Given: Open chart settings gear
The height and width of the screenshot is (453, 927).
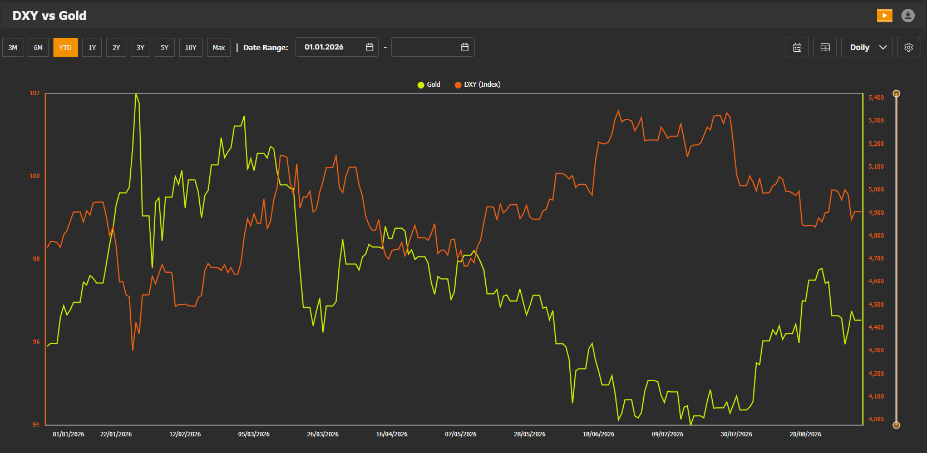Looking at the screenshot, I should [x=909, y=47].
